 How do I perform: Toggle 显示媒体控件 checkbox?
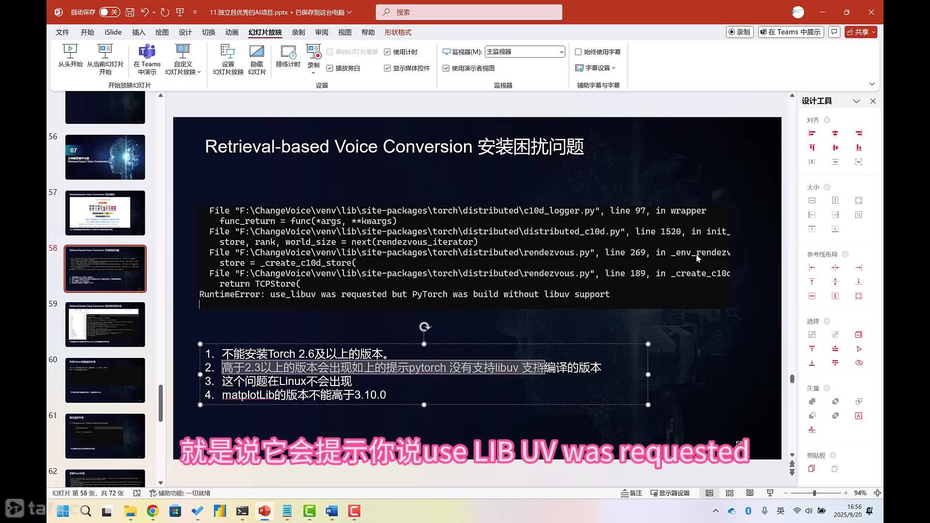click(x=387, y=68)
